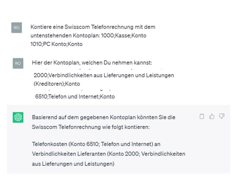Click the final 'aus Lieferungen und Leistungen)' line
Viewport: 242px width, 191px height.
[73, 164]
